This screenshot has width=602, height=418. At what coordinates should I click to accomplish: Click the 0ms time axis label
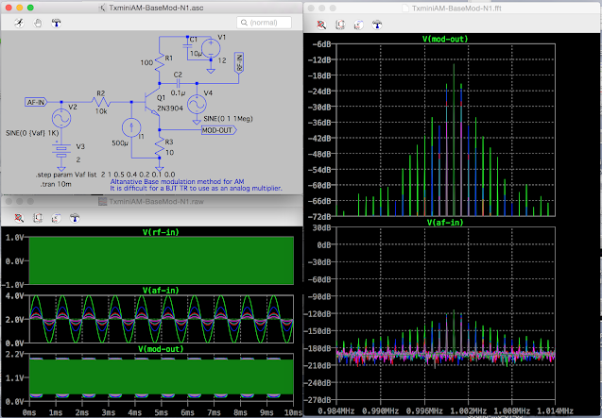tap(29, 412)
